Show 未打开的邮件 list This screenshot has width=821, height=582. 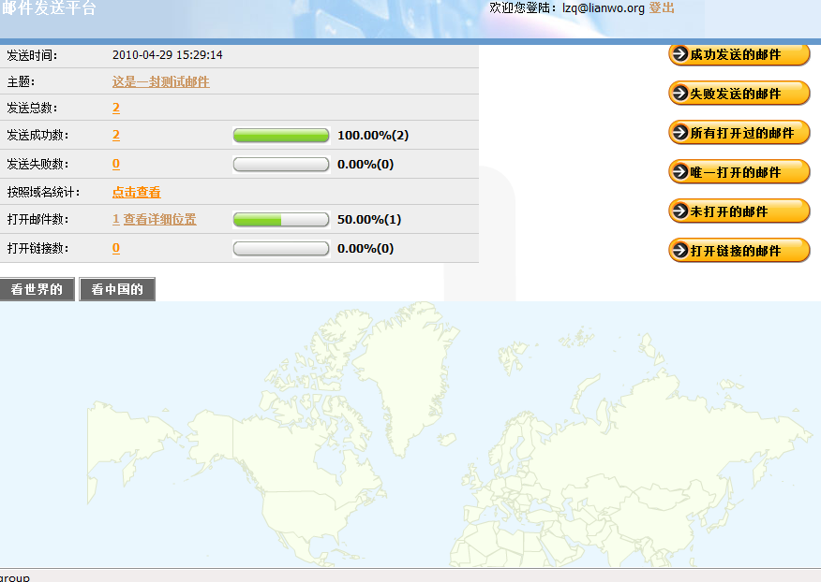click(x=739, y=211)
